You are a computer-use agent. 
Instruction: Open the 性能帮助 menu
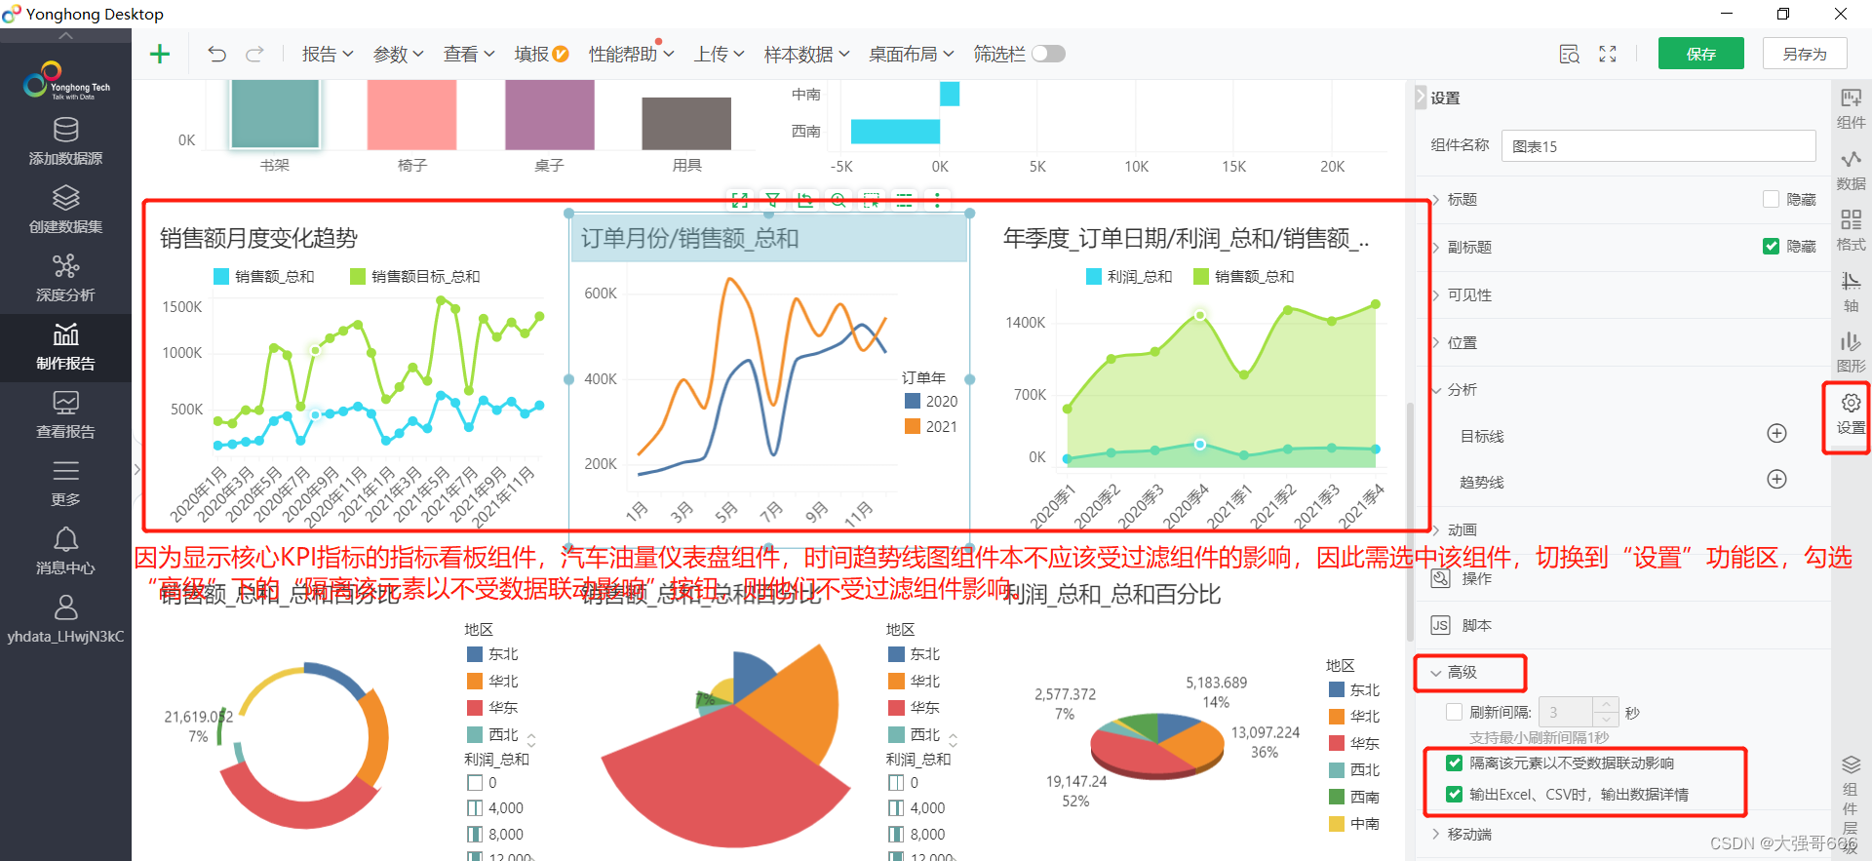(631, 54)
